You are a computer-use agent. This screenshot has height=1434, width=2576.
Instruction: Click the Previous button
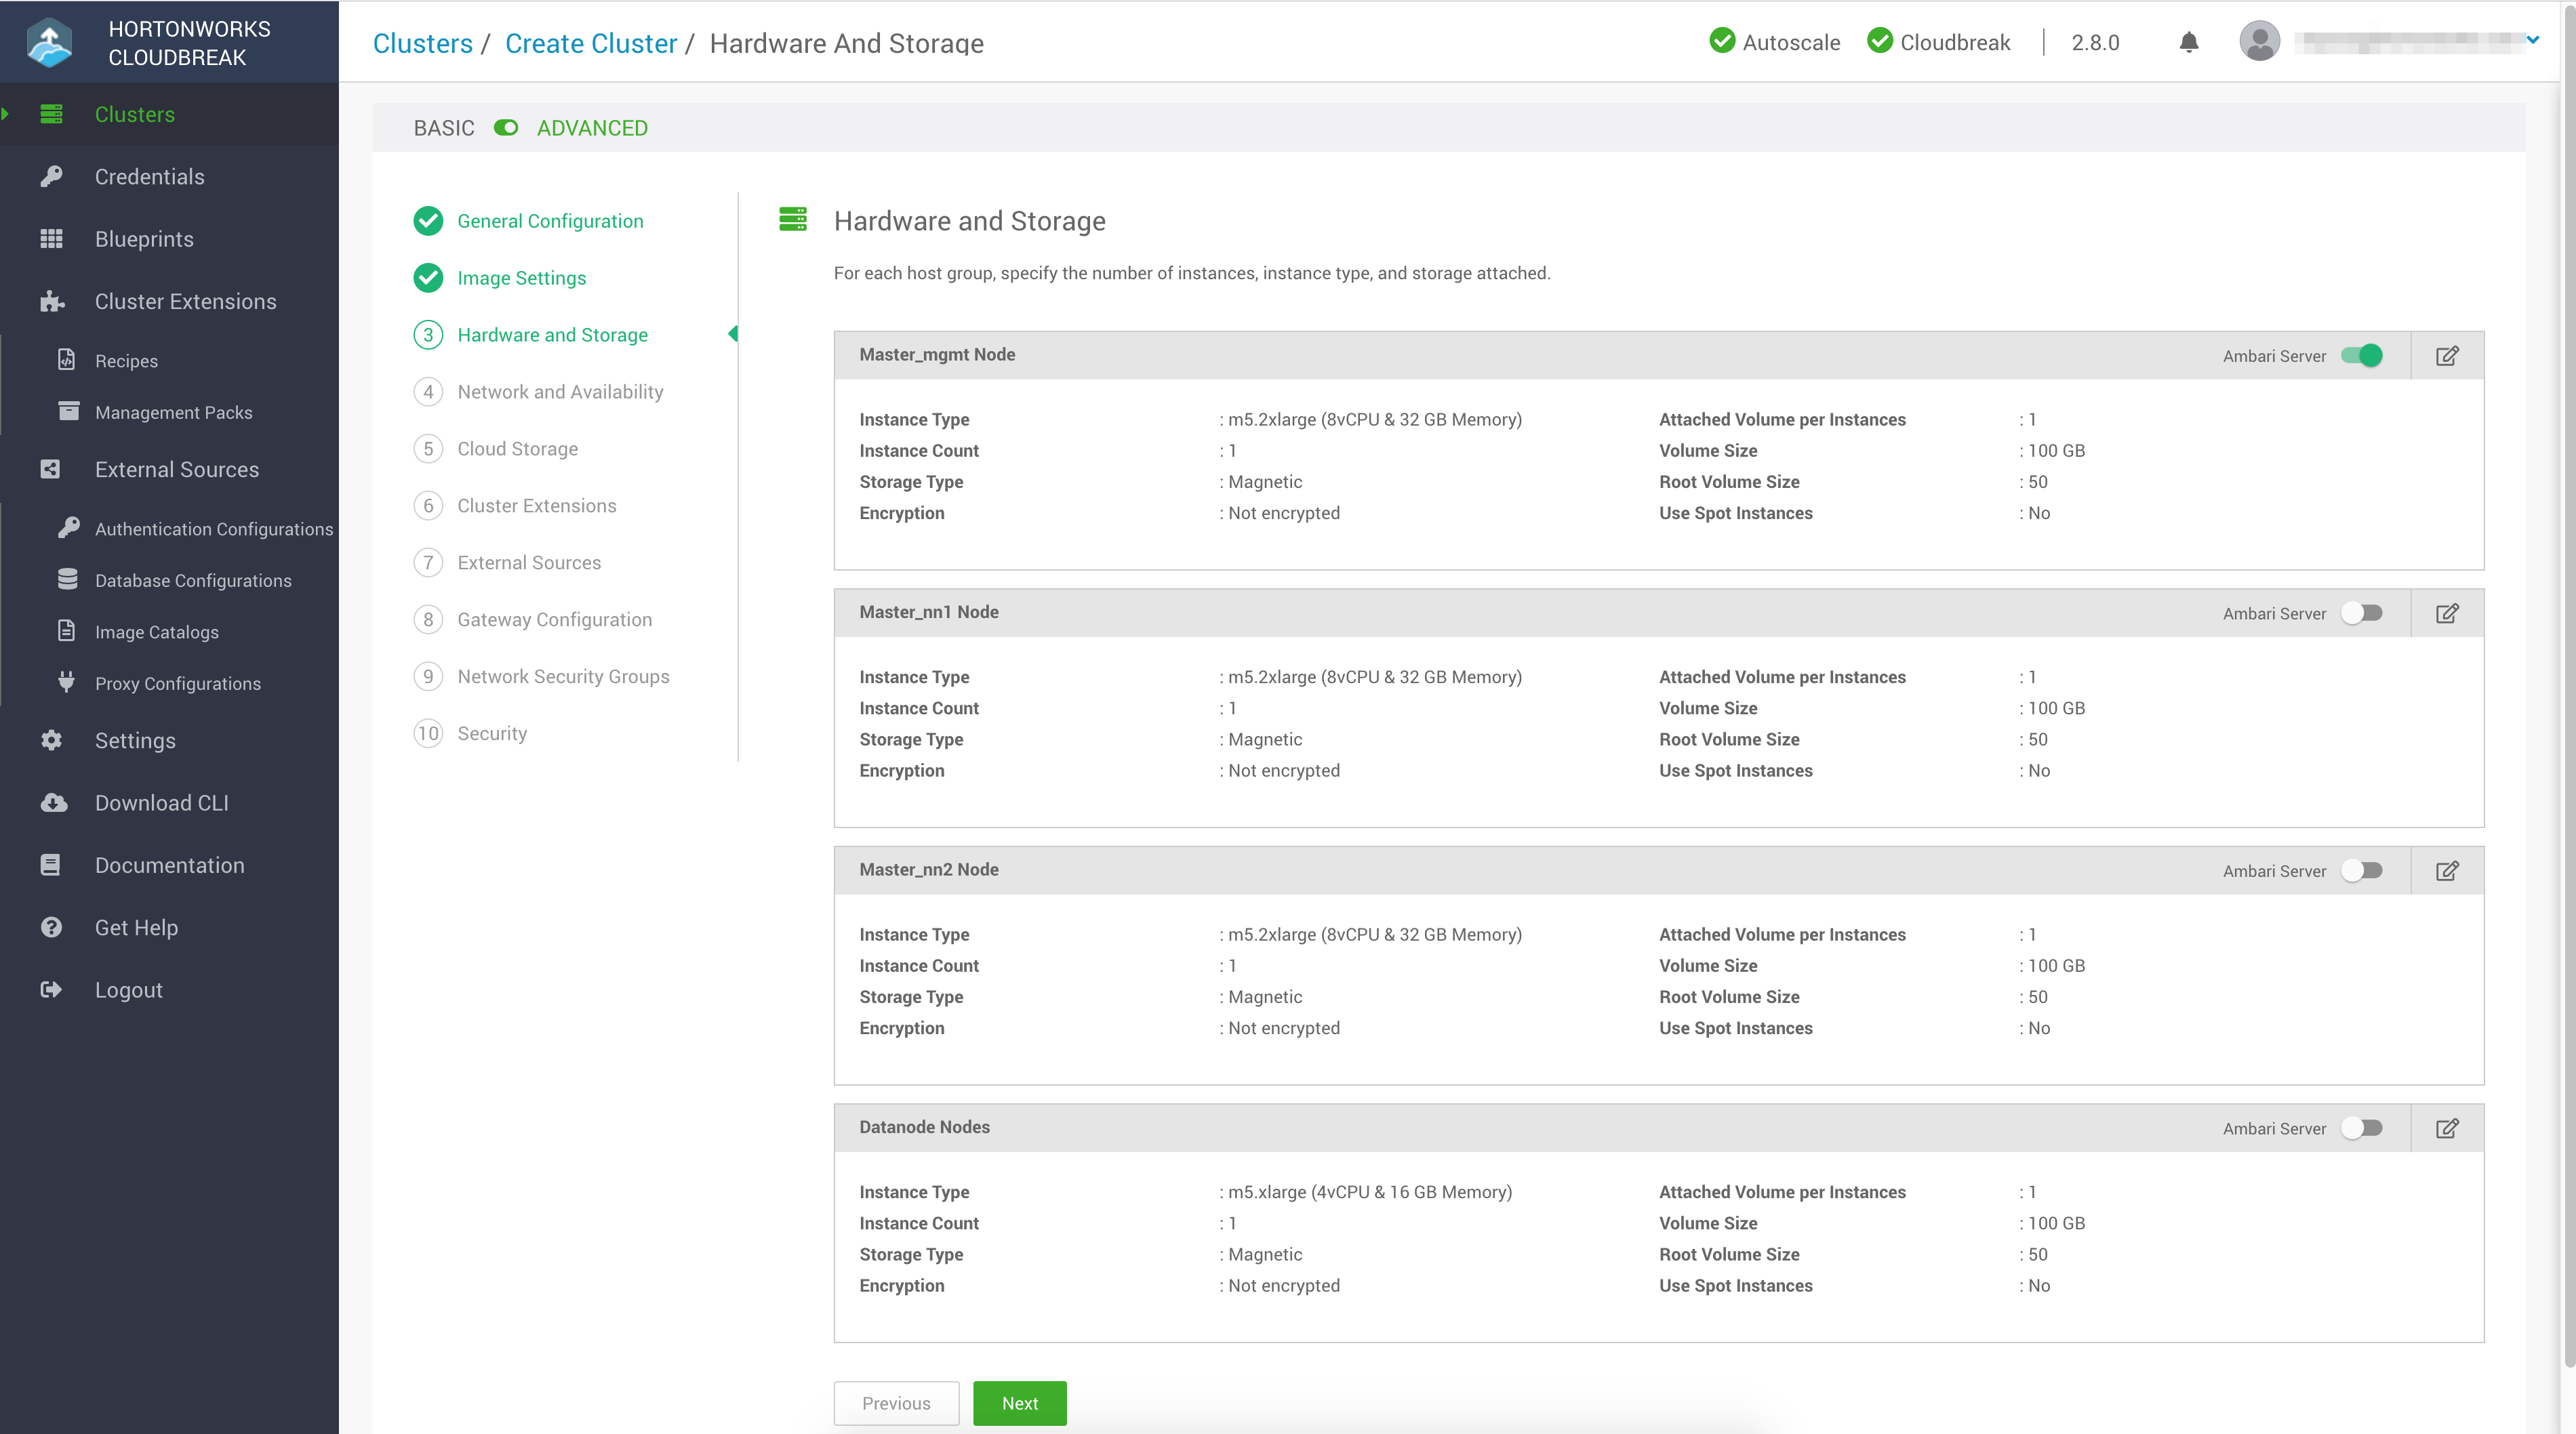(896, 1403)
